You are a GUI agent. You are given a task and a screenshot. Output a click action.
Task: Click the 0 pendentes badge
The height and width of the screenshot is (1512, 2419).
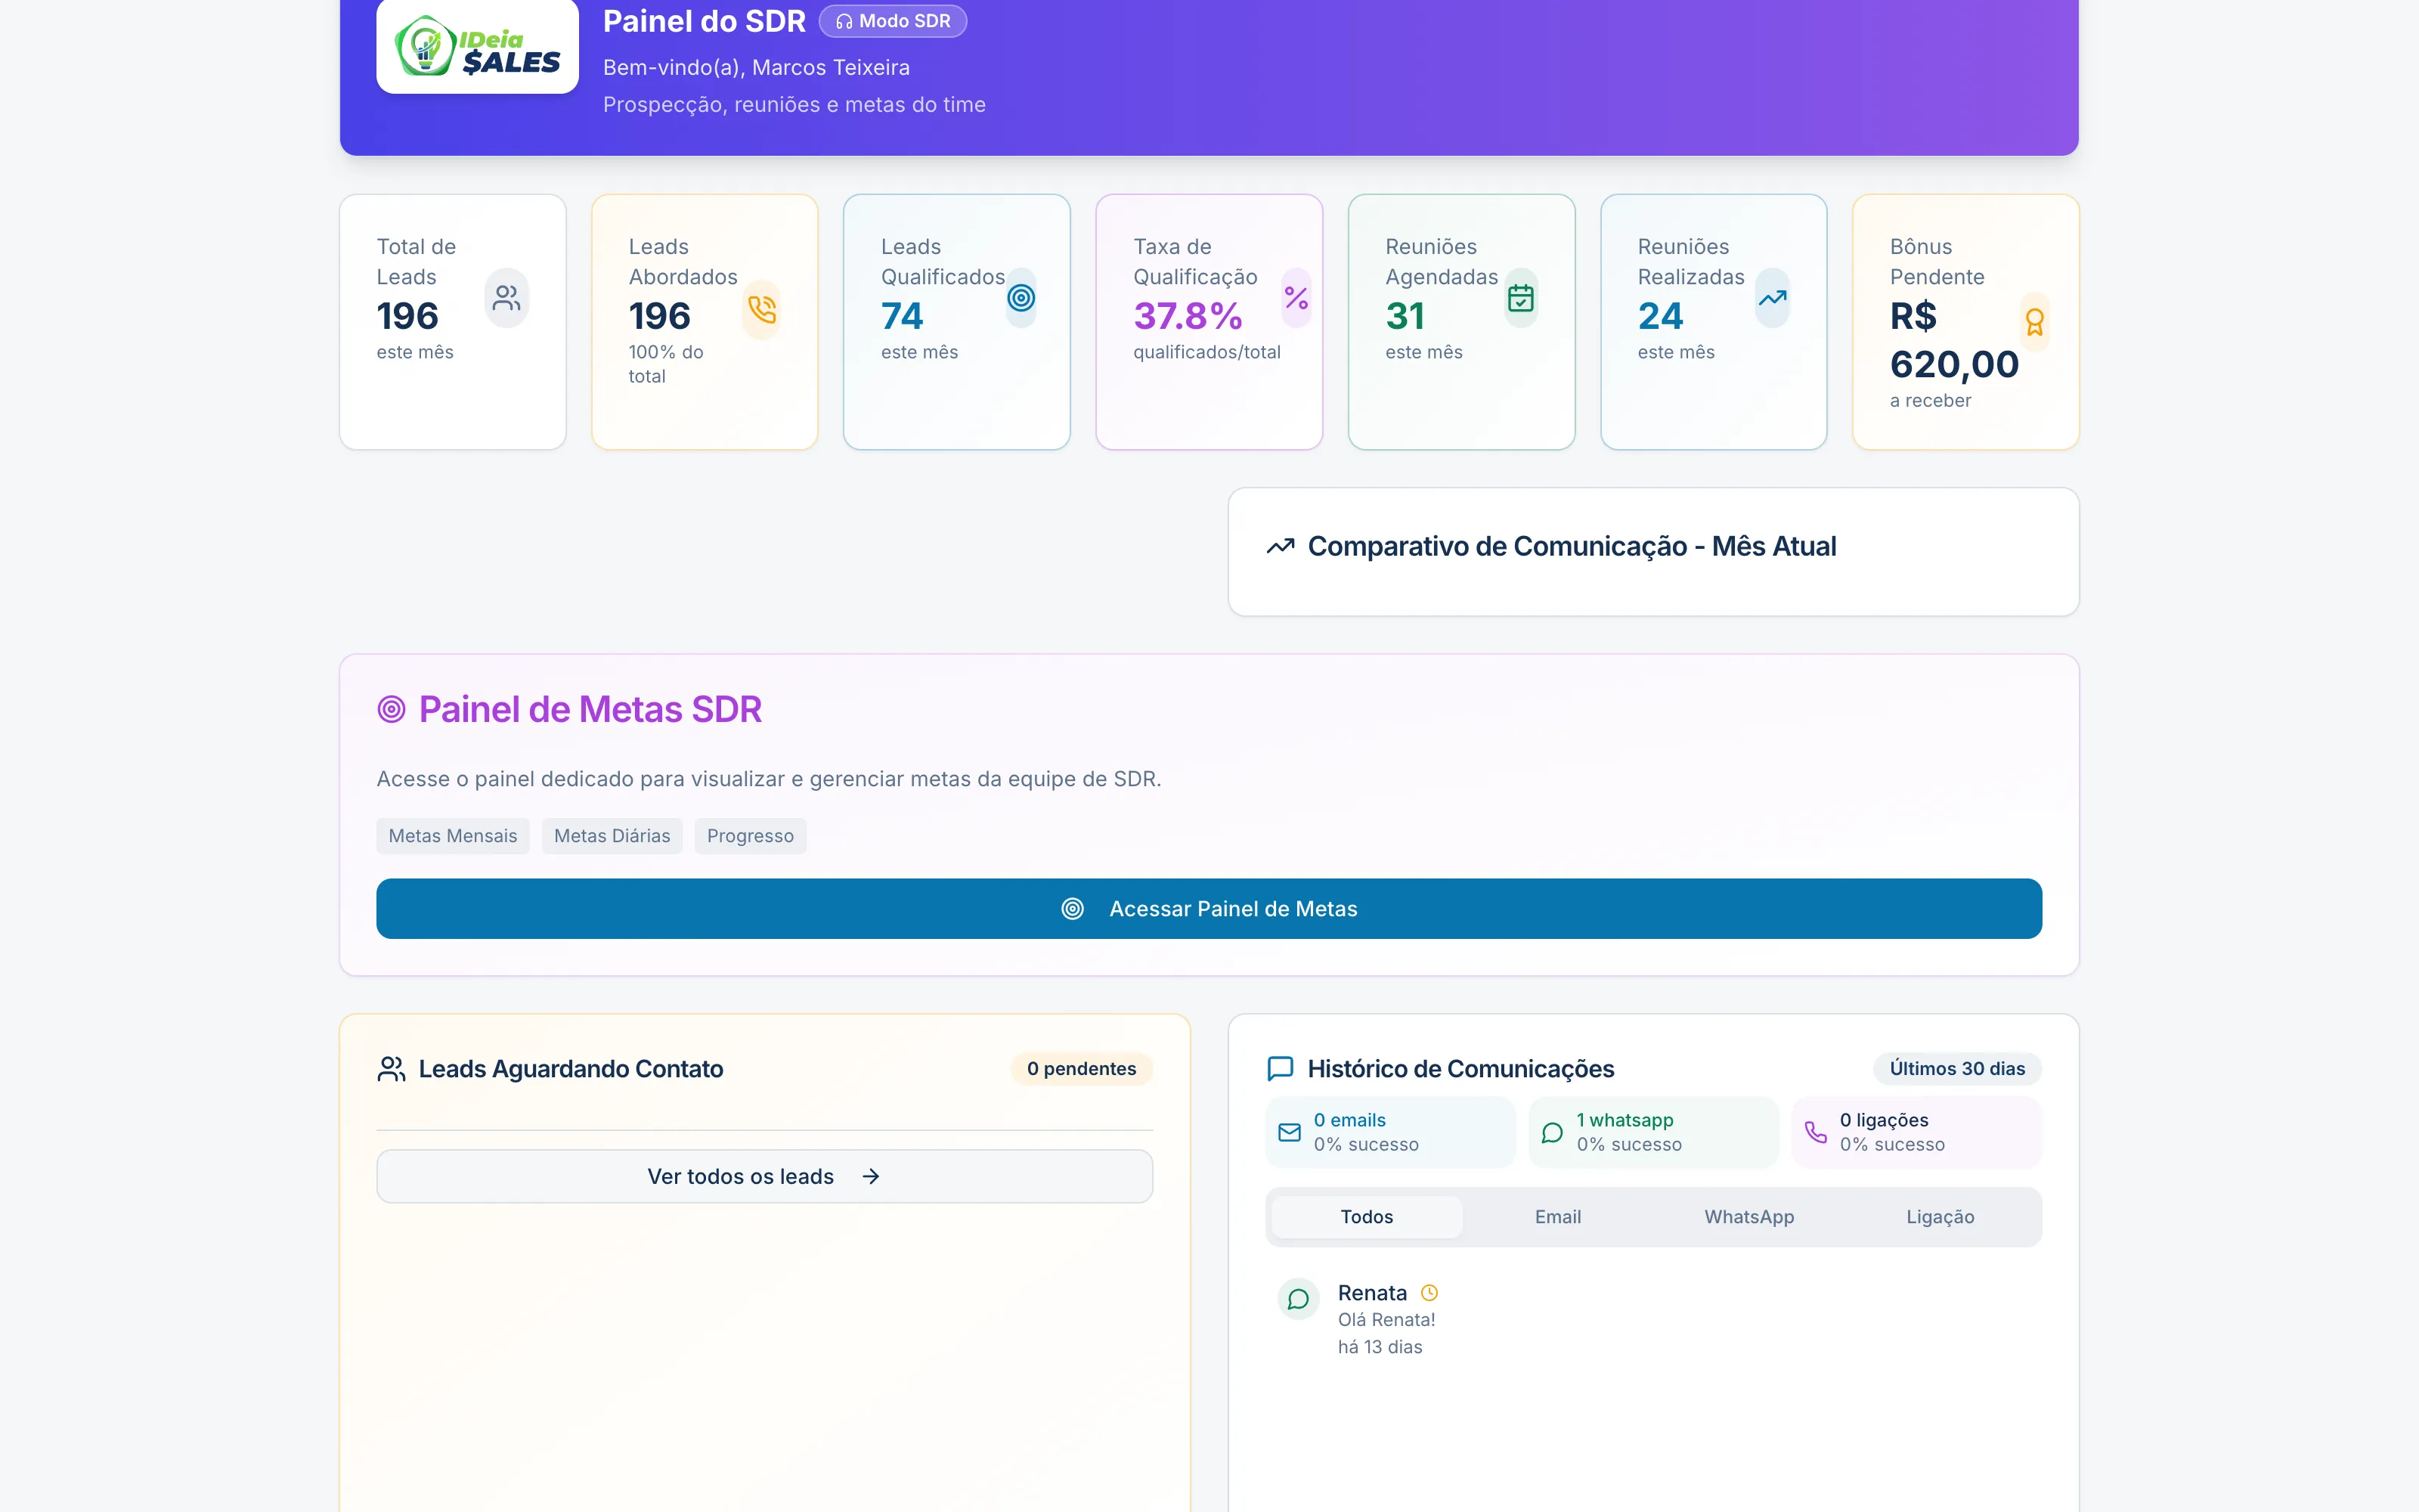[1082, 1068]
